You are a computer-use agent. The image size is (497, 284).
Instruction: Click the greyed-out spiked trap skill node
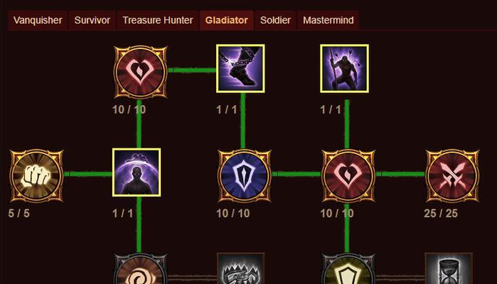(x=241, y=268)
